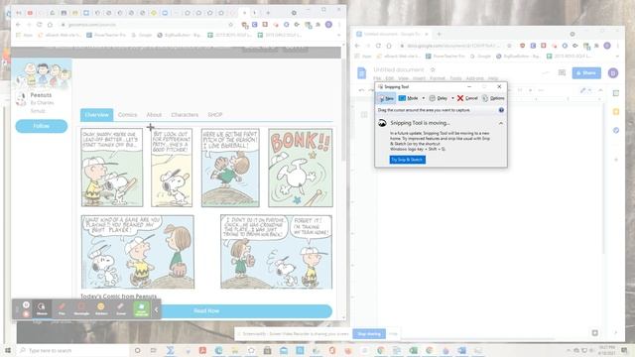
Task: Reload the Google Docs page
Action: [378, 46]
